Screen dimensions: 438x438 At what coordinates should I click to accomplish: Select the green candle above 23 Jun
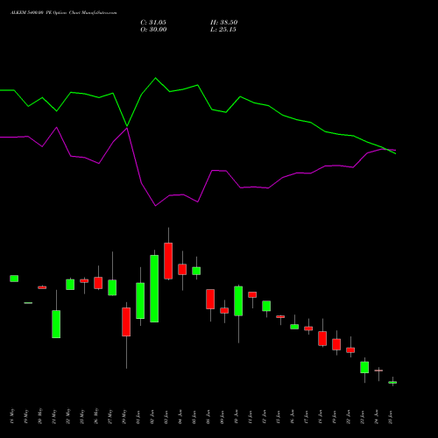click(364, 367)
